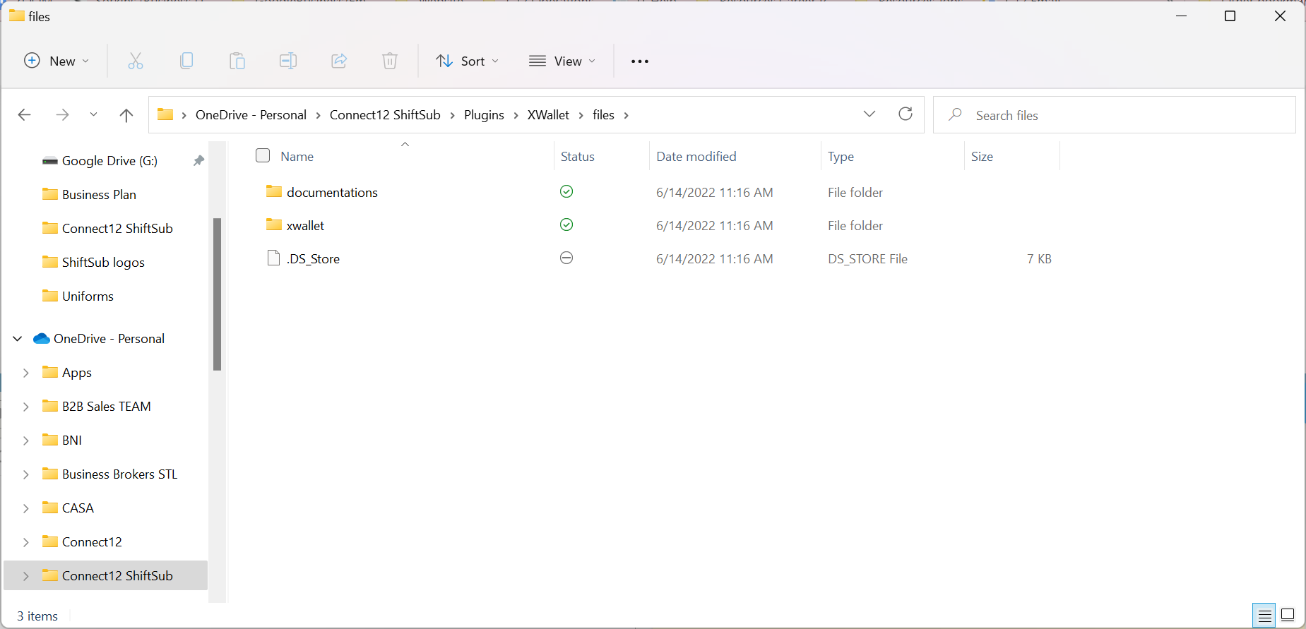The image size is (1306, 629).
Task: Sort by Date modified column header
Action: (x=696, y=157)
